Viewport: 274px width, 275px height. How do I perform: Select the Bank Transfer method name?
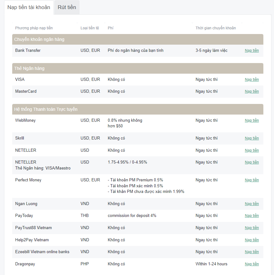click(x=28, y=51)
